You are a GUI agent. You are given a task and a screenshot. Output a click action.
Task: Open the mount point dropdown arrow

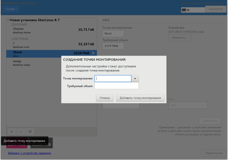pyautogui.click(x=135, y=79)
